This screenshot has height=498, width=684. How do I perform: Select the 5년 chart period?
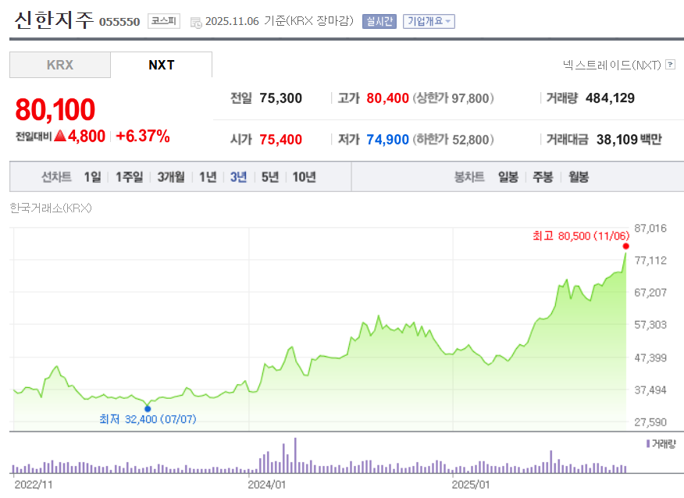click(x=270, y=176)
